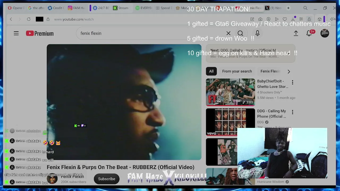
Task: Open Opera pinboards icon in address bar
Action: tap(252, 19)
